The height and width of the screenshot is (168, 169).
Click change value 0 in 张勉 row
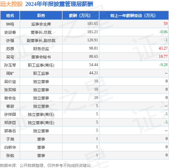point(167,155)
